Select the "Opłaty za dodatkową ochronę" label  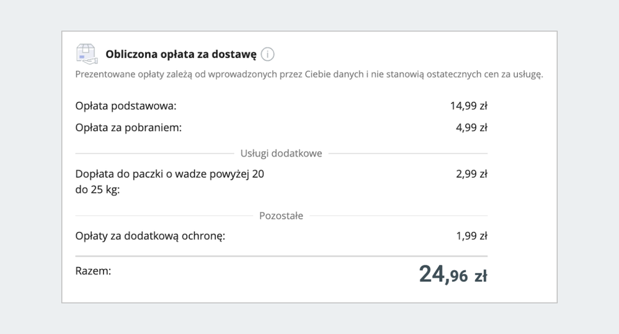point(149,236)
